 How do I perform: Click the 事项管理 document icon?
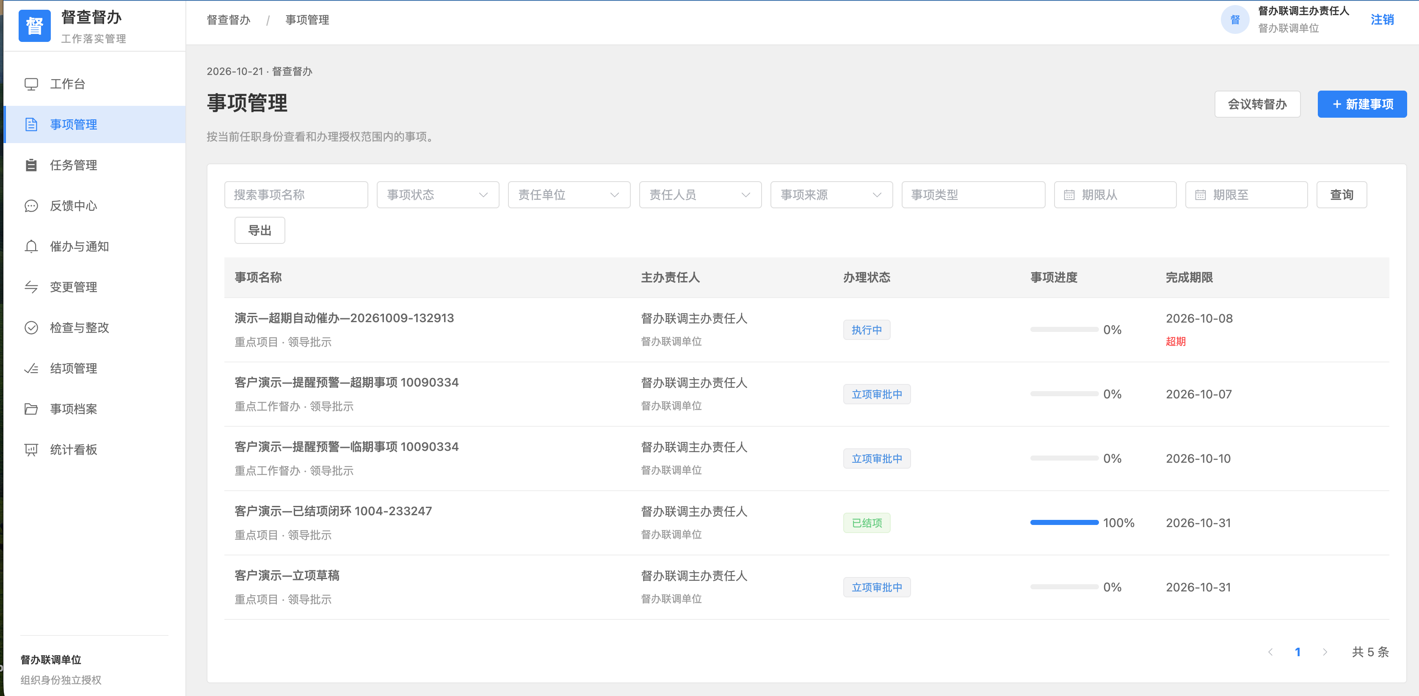pyautogui.click(x=31, y=124)
